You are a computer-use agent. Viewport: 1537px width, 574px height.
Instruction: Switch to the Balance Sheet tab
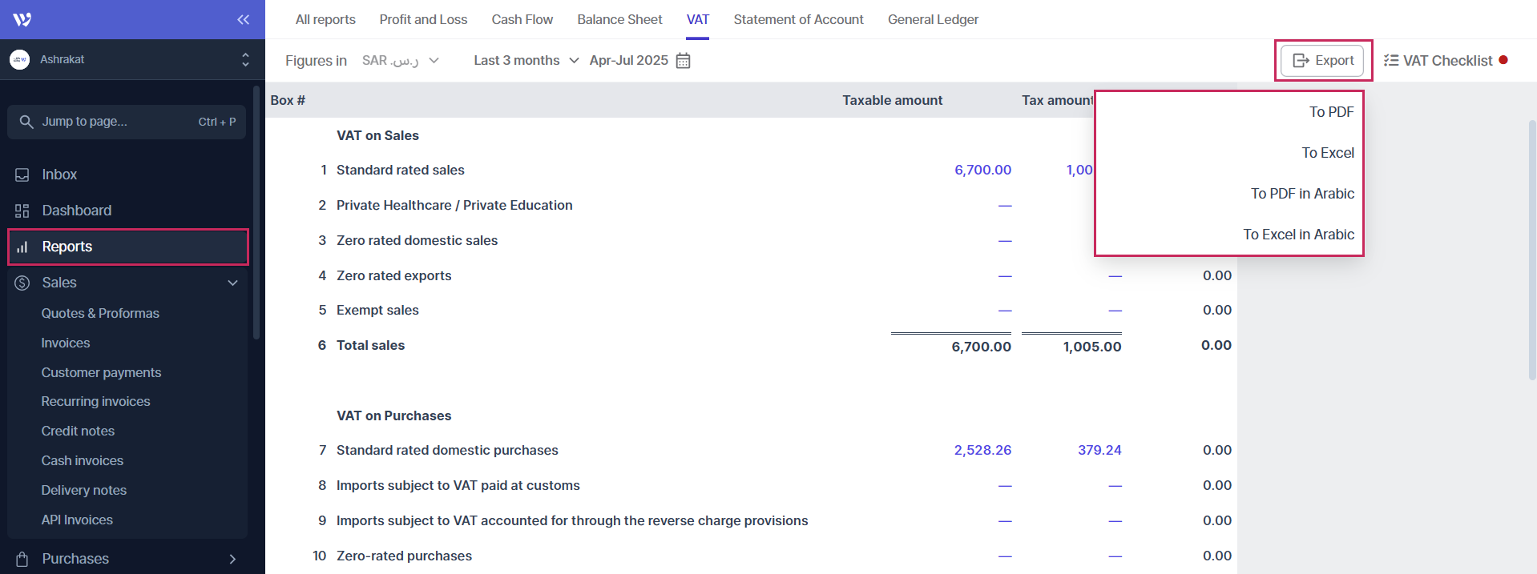pos(619,19)
